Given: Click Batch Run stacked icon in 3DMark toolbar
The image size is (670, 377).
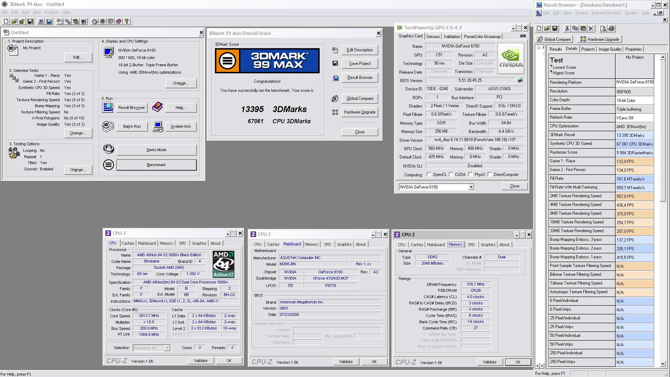Looking at the screenshot, I should (x=111, y=21).
